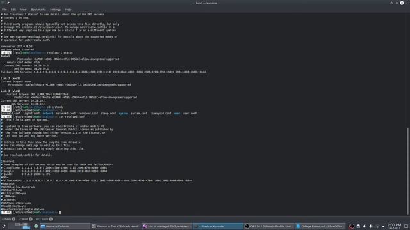Open the Settings menu
Viewport: 410px width, 230px height.
tap(55, 10)
